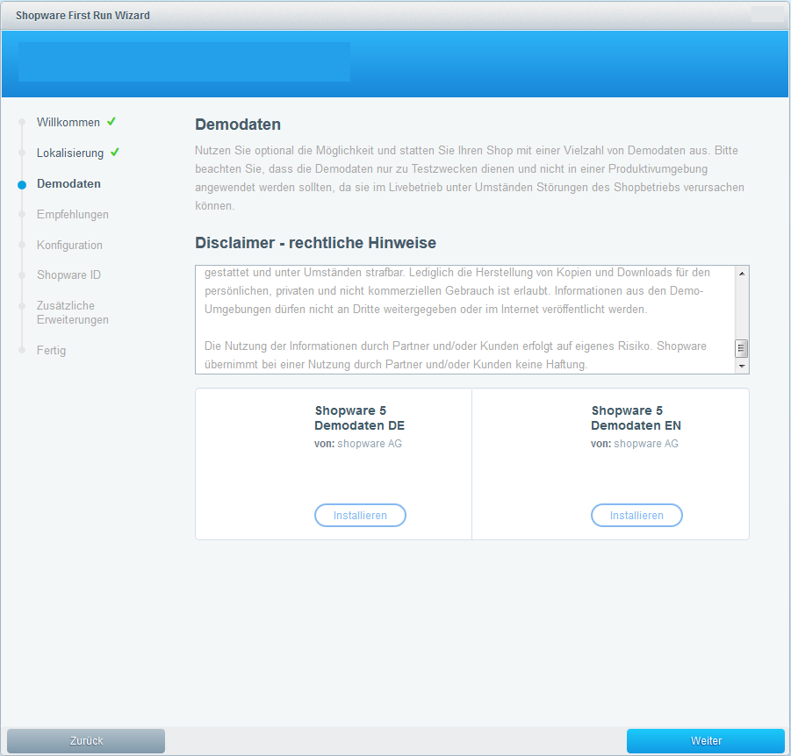Select the Demodaten wizard step
This screenshot has width=791, height=756.
[68, 183]
